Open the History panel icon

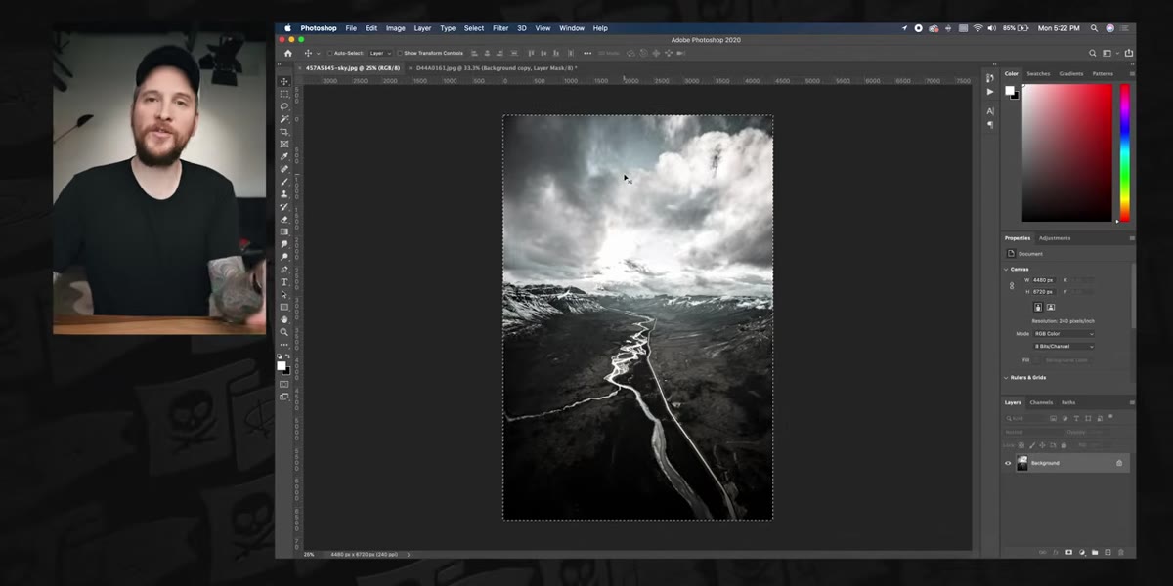(990, 78)
